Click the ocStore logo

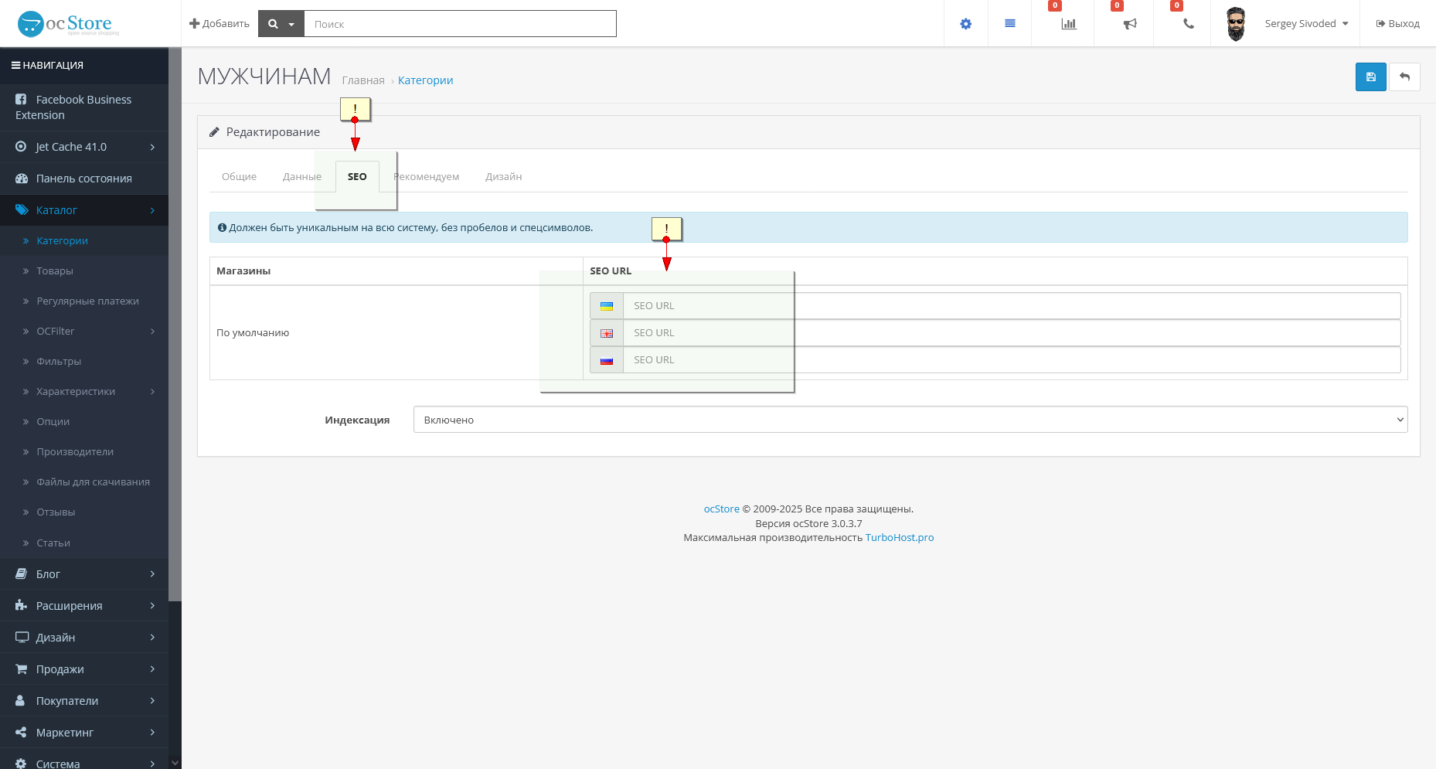pyautogui.click(x=68, y=24)
